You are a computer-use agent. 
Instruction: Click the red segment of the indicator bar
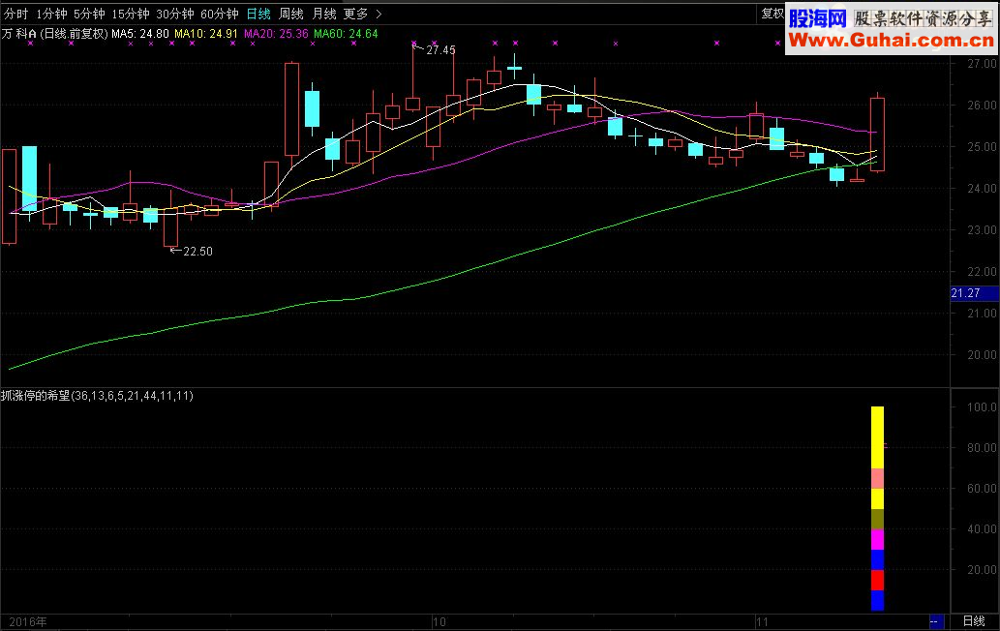click(x=878, y=580)
